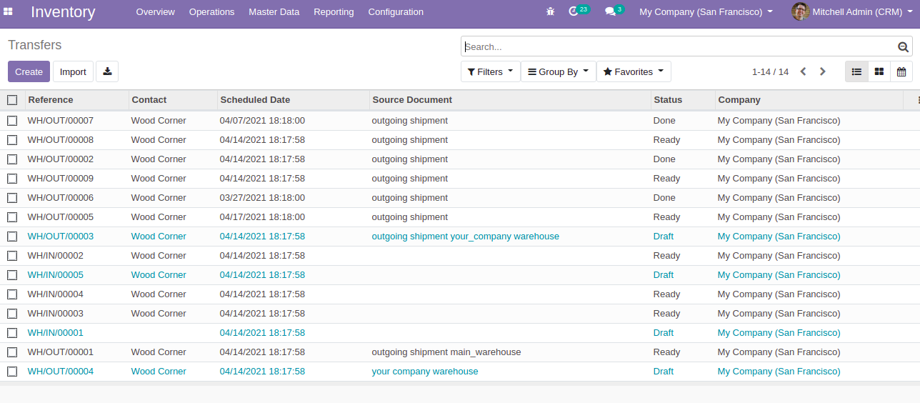
Task: Click 'outgoing shipment main_warehouse' source cell
Action: [x=446, y=352]
